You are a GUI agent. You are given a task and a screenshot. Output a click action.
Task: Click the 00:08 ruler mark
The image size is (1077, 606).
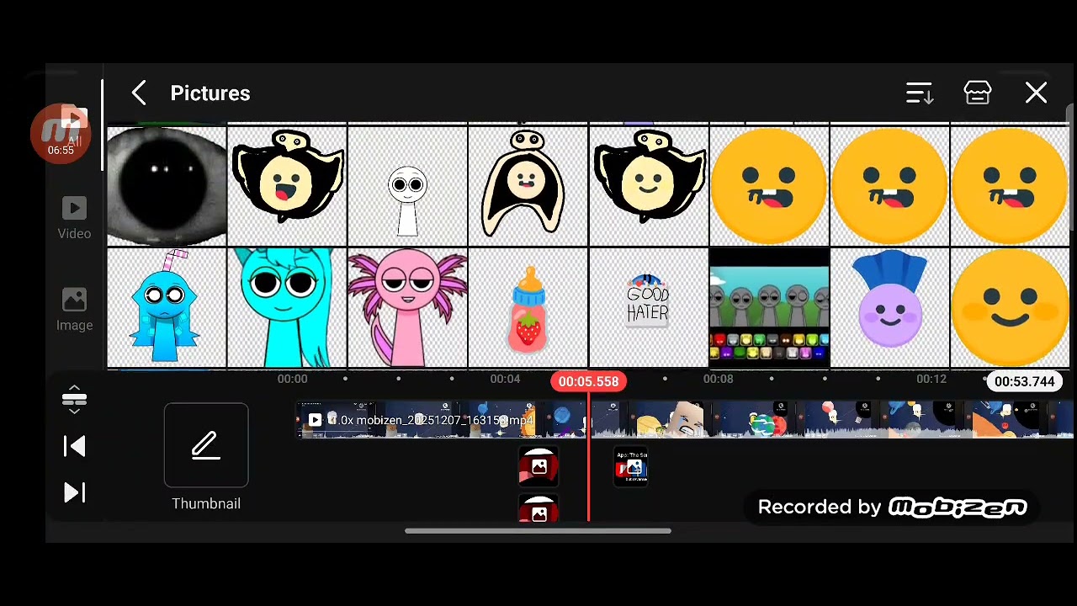(x=718, y=379)
